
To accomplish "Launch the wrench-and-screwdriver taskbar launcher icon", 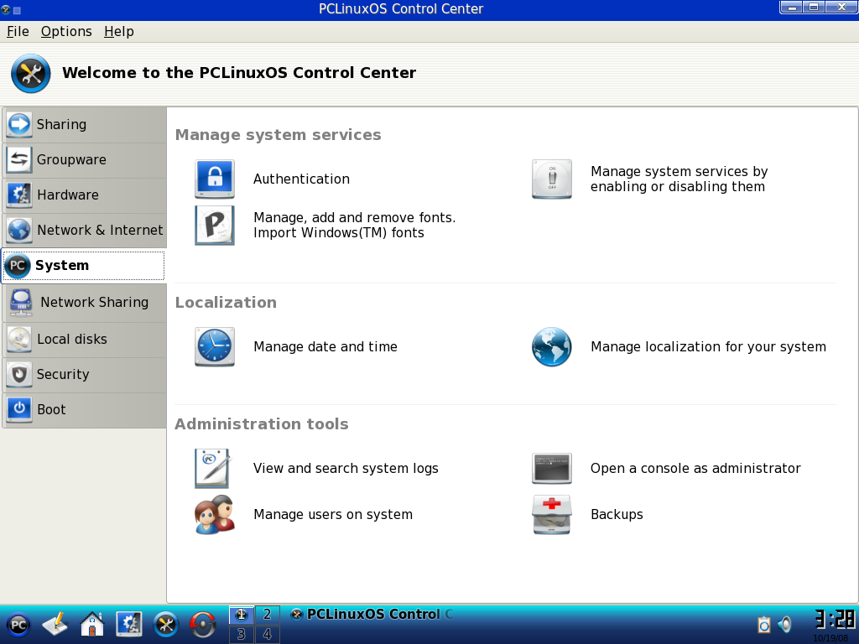I will click(165, 624).
